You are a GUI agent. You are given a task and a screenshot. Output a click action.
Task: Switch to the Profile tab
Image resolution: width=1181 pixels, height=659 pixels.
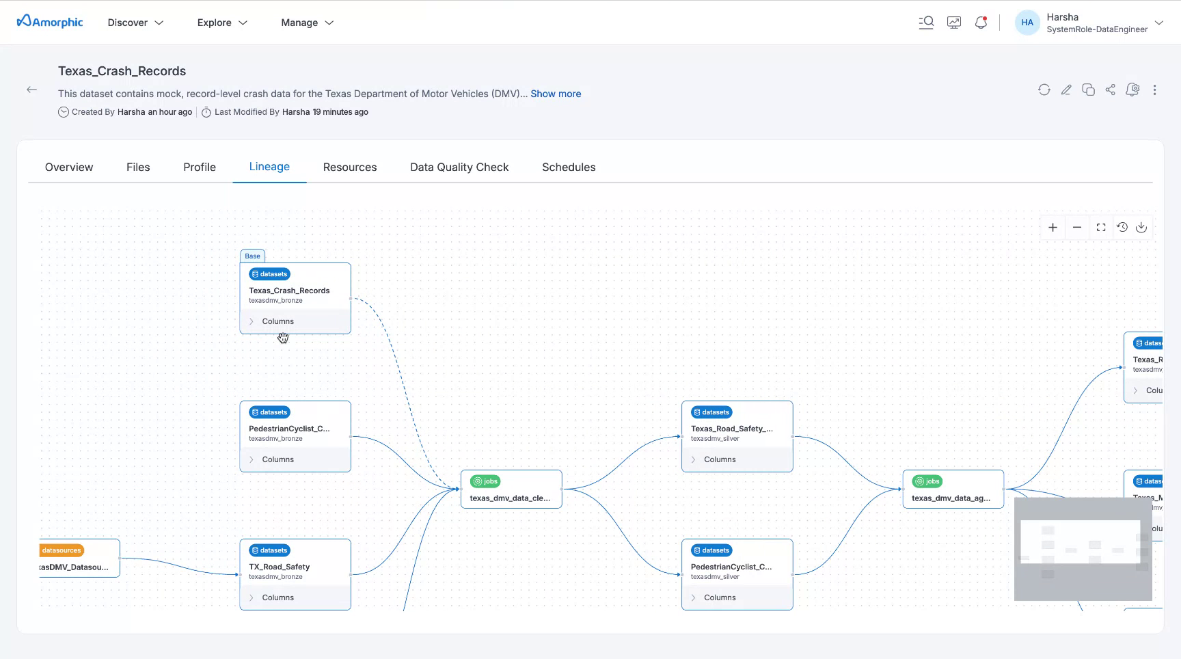200,167
